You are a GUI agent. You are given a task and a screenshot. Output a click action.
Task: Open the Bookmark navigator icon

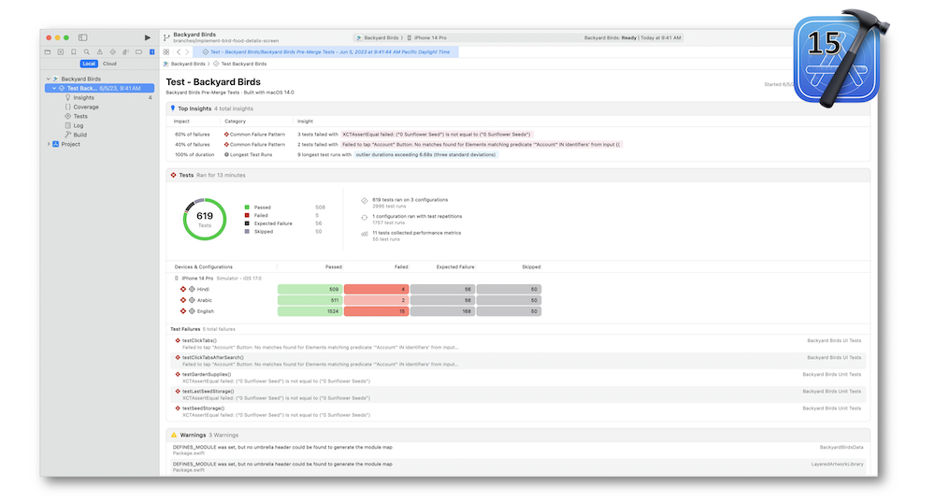[73, 52]
